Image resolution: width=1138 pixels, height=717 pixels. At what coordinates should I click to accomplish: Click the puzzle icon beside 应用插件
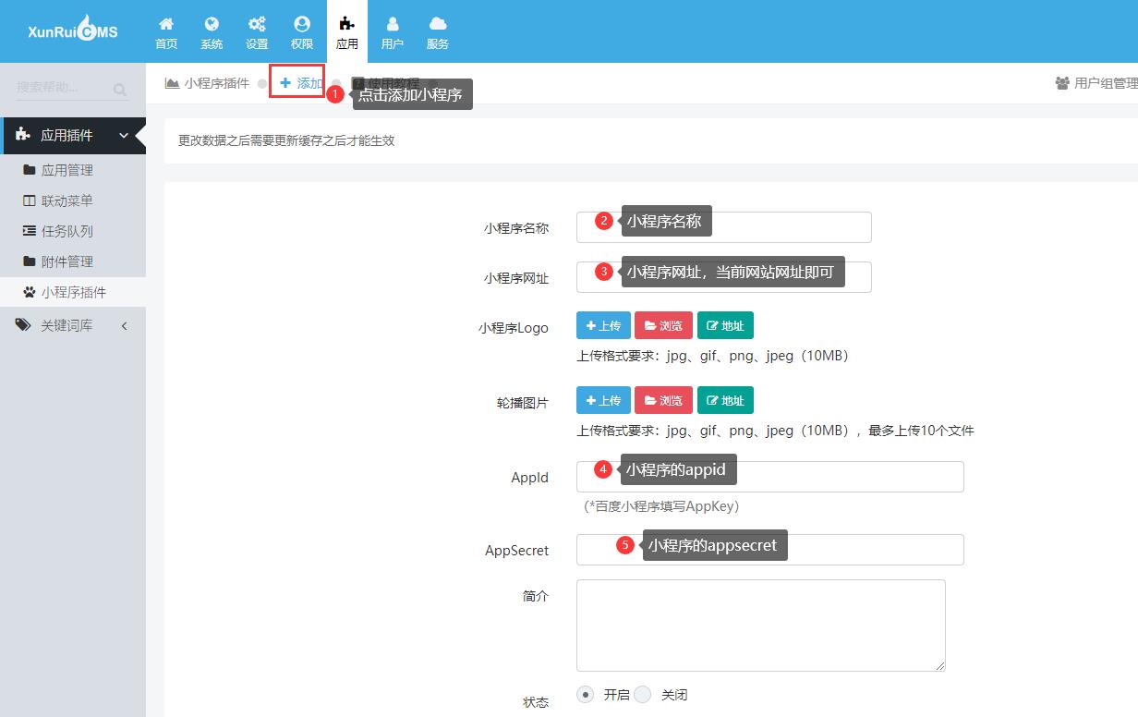point(23,135)
